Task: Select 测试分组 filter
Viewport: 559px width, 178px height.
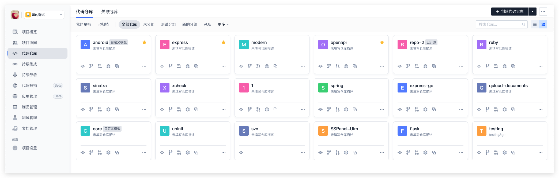Action: point(168,24)
